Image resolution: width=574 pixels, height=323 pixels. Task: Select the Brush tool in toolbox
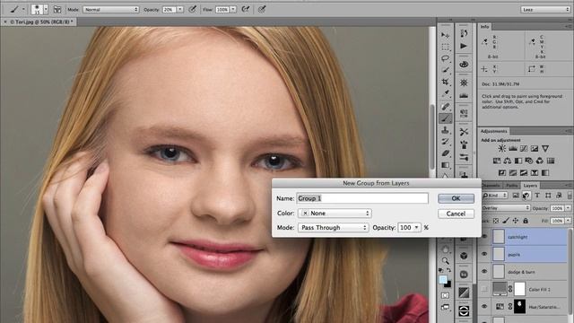click(x=445, y=118)
